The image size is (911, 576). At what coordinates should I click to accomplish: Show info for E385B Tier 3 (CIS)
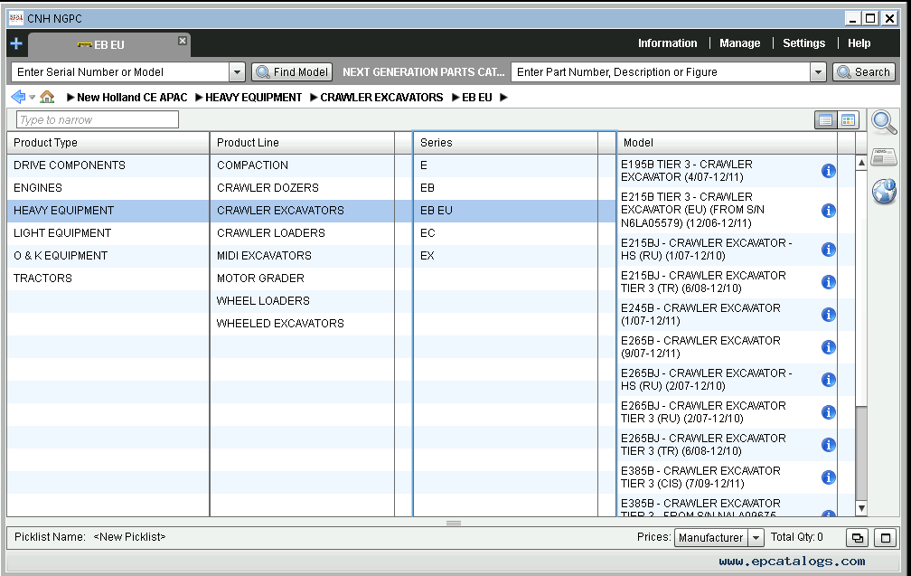[x=829, y=477]
